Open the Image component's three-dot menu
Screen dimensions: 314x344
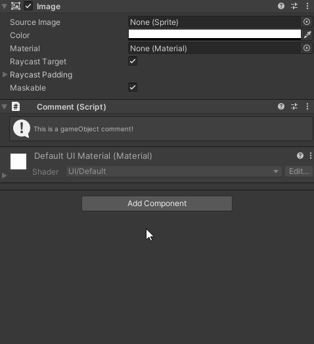307,6
